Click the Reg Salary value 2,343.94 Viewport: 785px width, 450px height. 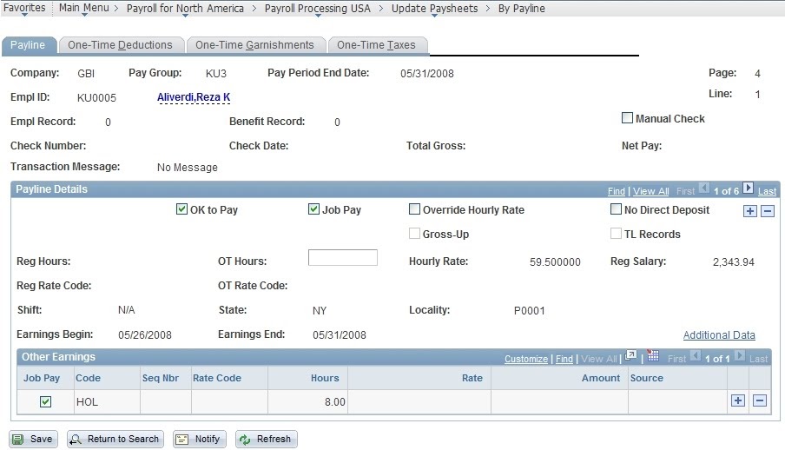734,262
